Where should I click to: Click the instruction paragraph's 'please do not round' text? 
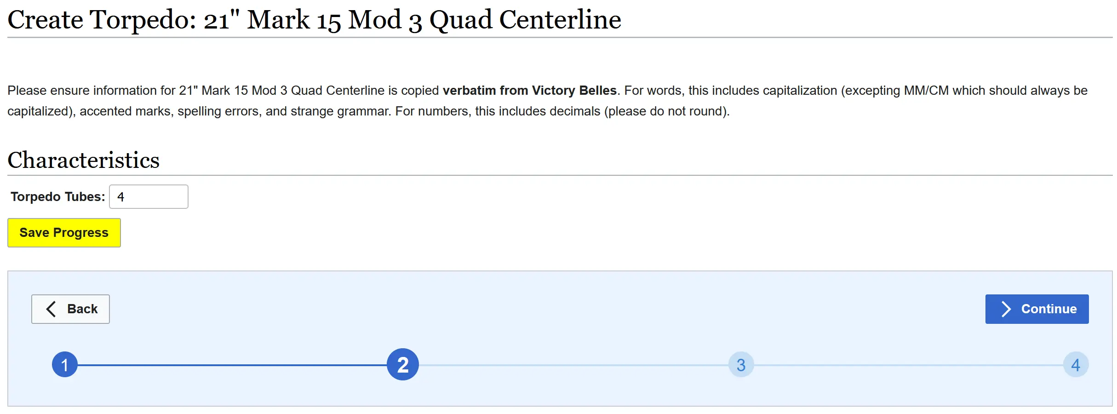(x=666, y=111)
